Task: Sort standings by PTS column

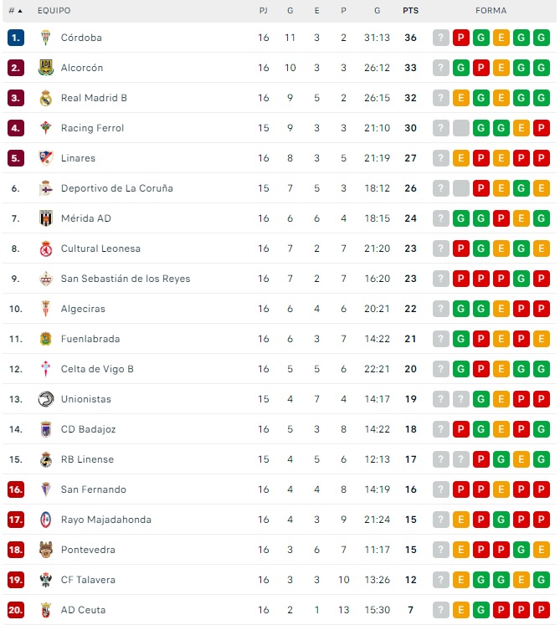Action: click(410, 11)
